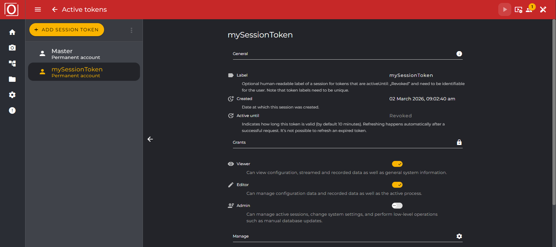This screenshot has height=247, width=556.
Task: Click the General section info icon
Action: point(459,54)
